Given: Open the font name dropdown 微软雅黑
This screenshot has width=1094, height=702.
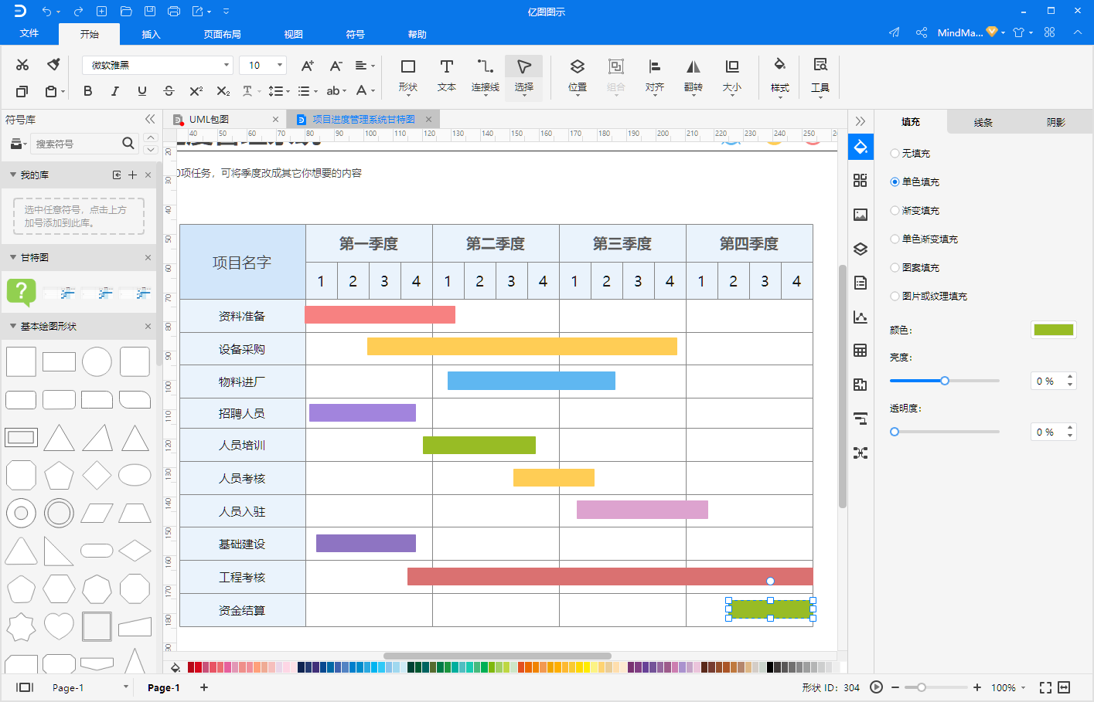Looking at the screenshot, I should [157, 66].
